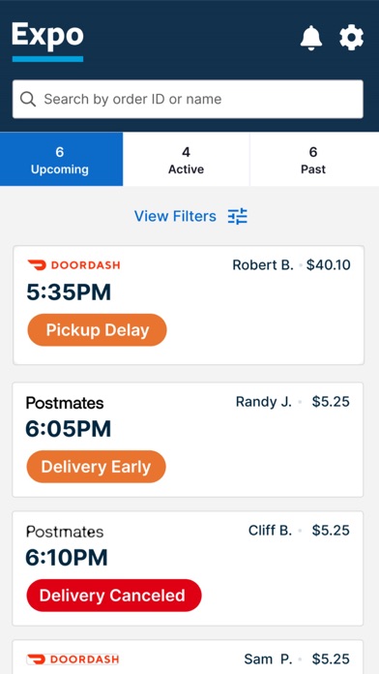Switch to the Upcoming tab

[61, 159]
